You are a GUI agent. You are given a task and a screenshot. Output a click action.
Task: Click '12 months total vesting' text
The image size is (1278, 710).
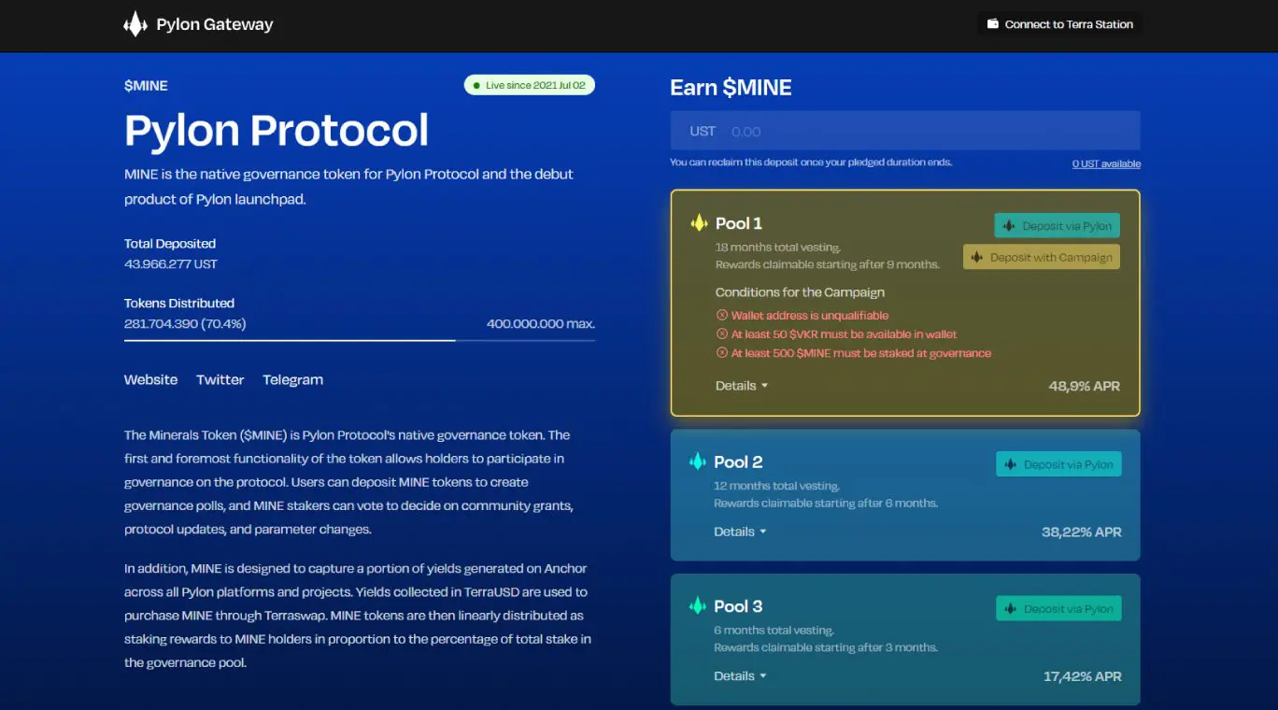pos(776,486)
